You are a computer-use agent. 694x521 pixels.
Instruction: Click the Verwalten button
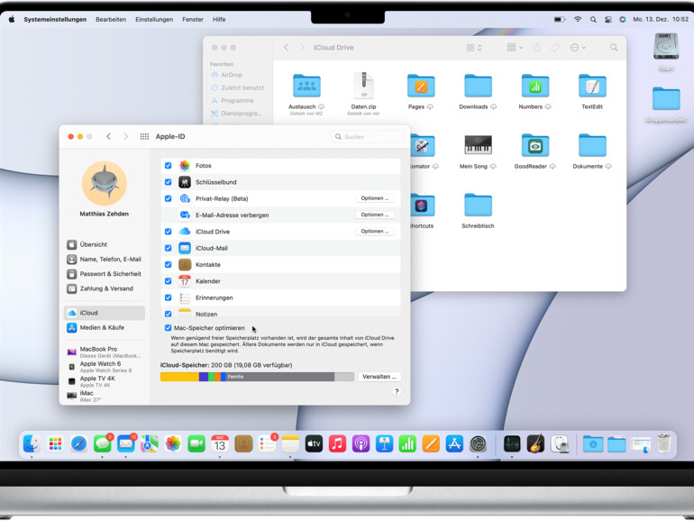click(379, 377)
